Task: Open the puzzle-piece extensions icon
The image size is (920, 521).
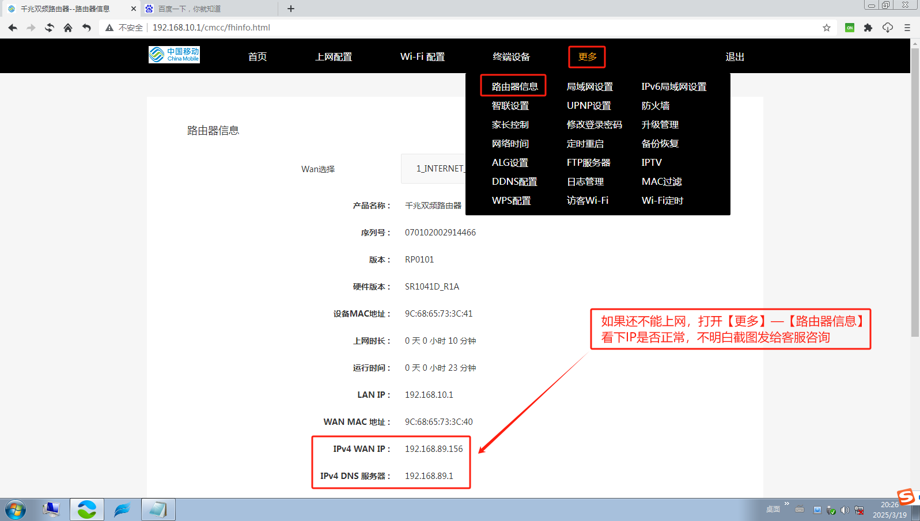Action: pos(868,28)
